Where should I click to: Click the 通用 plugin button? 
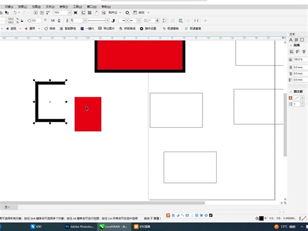[30, 28]
